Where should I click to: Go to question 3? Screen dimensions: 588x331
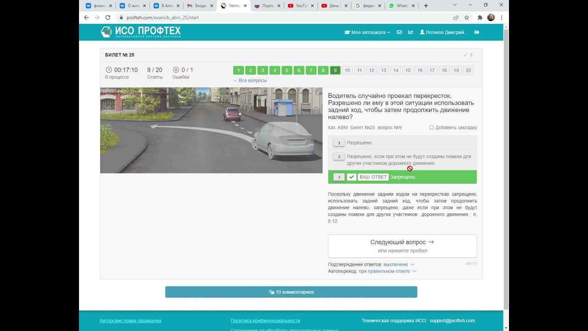point(263,70)
